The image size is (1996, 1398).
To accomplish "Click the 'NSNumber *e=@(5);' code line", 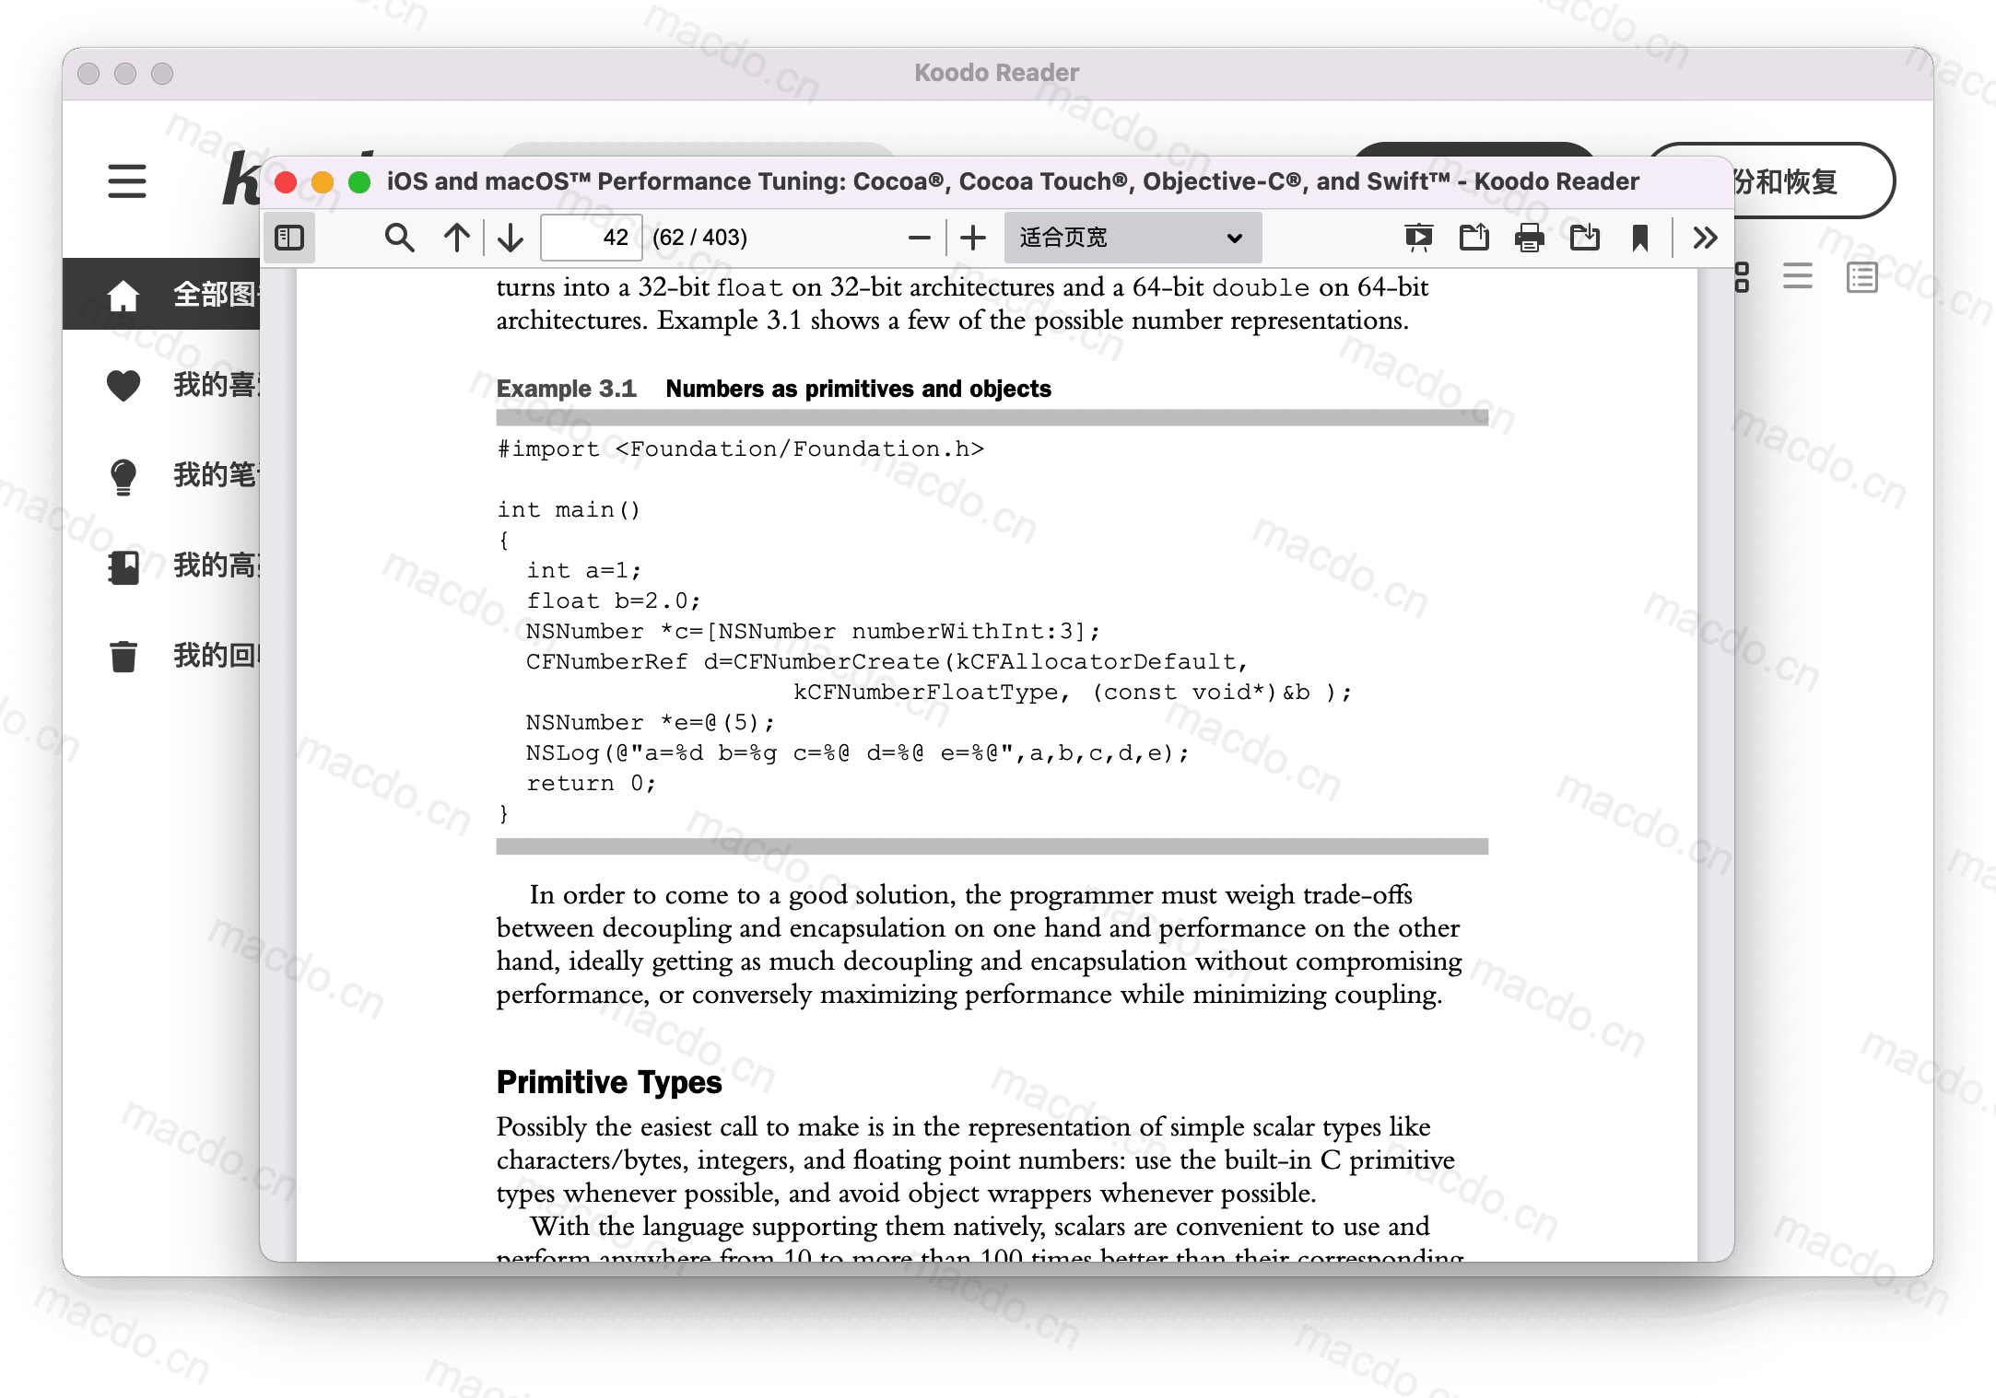I will click(x=651, y=722).
